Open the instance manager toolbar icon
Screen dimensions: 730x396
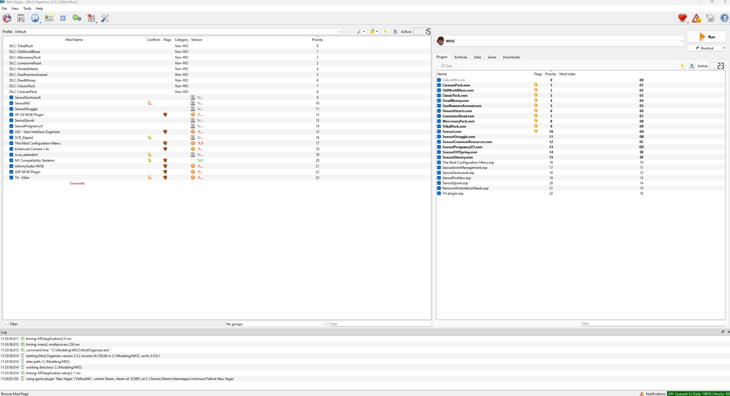pos(7,18)
